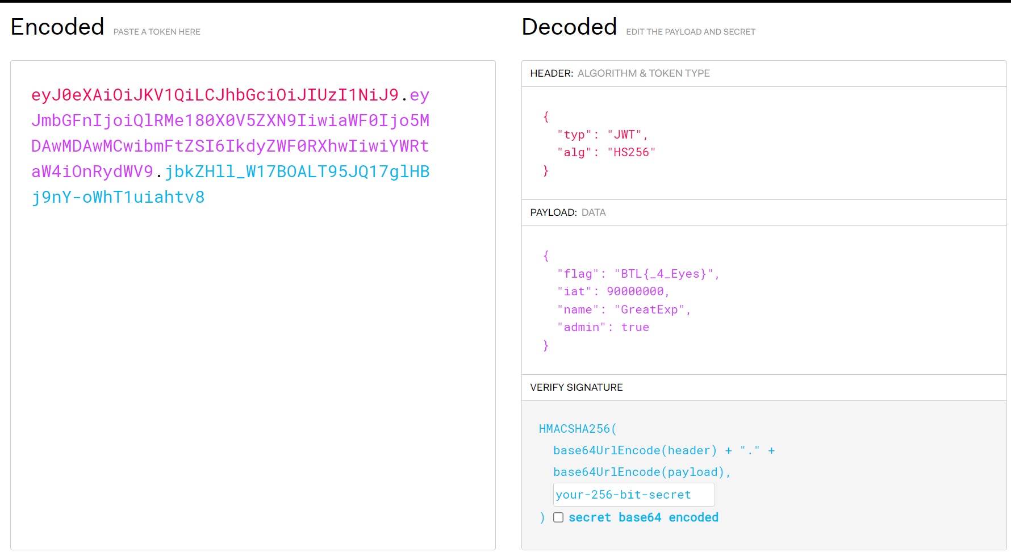
Task: Click the red header token segment starting eyJ0eXAi
Action: click(215, 95)
